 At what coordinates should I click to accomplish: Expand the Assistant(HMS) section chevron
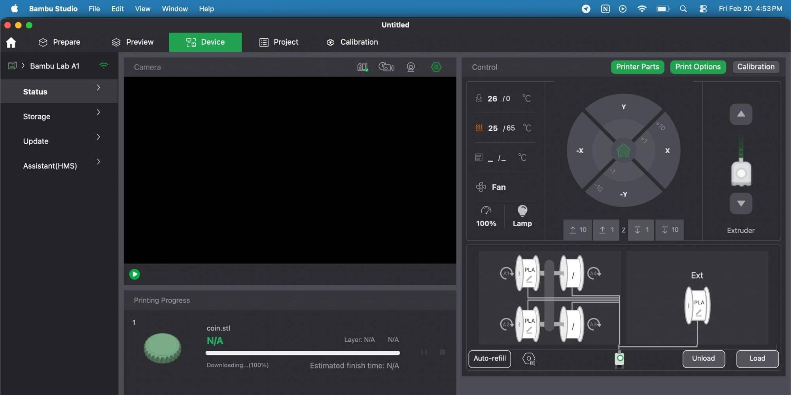pos(98,162)
